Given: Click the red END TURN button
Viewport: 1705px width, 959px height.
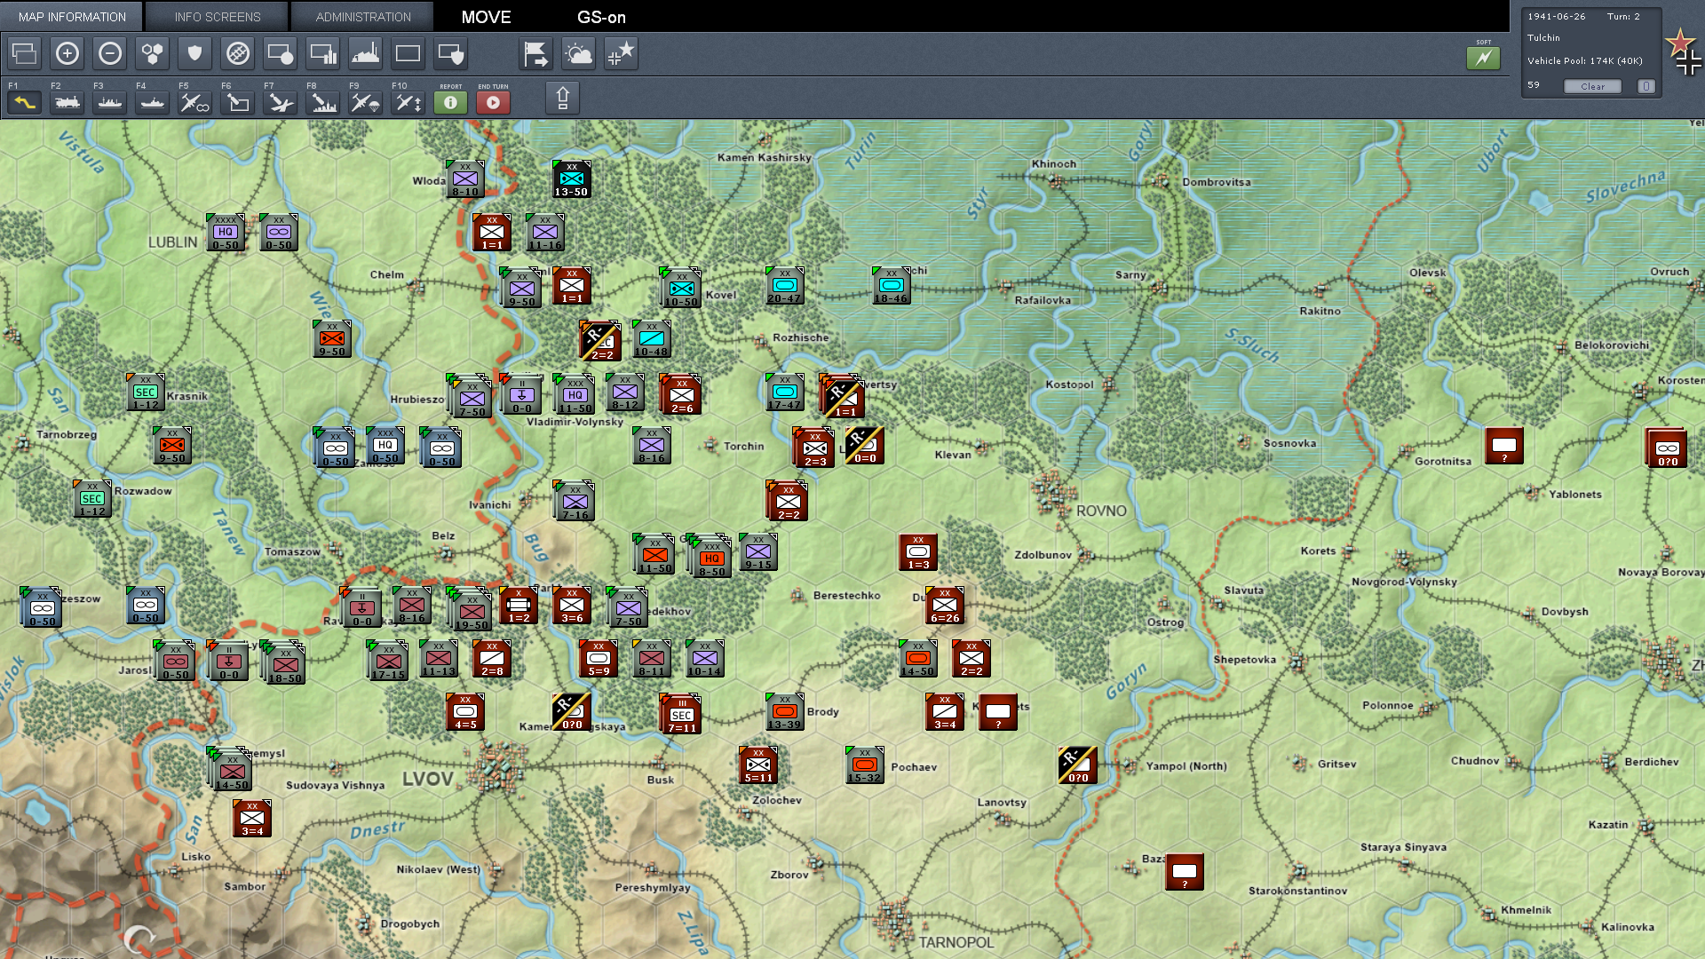Looking at the screenshot, I should point(493,102).
